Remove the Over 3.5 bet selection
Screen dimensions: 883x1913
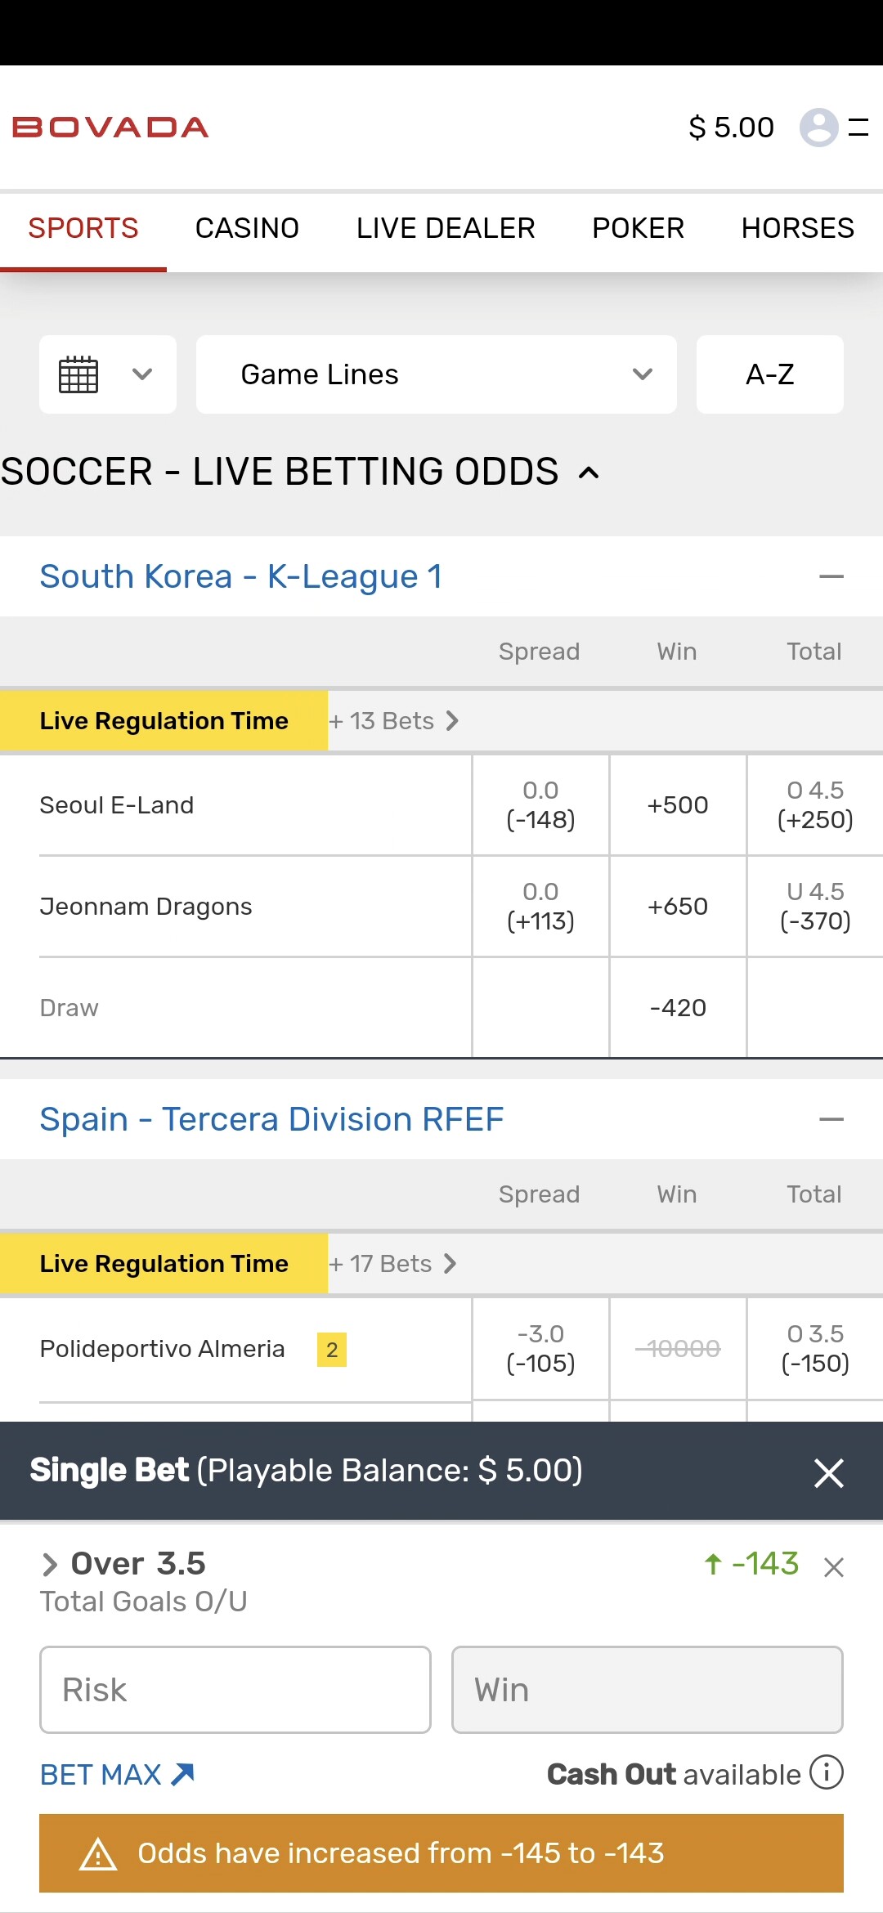833,1567
